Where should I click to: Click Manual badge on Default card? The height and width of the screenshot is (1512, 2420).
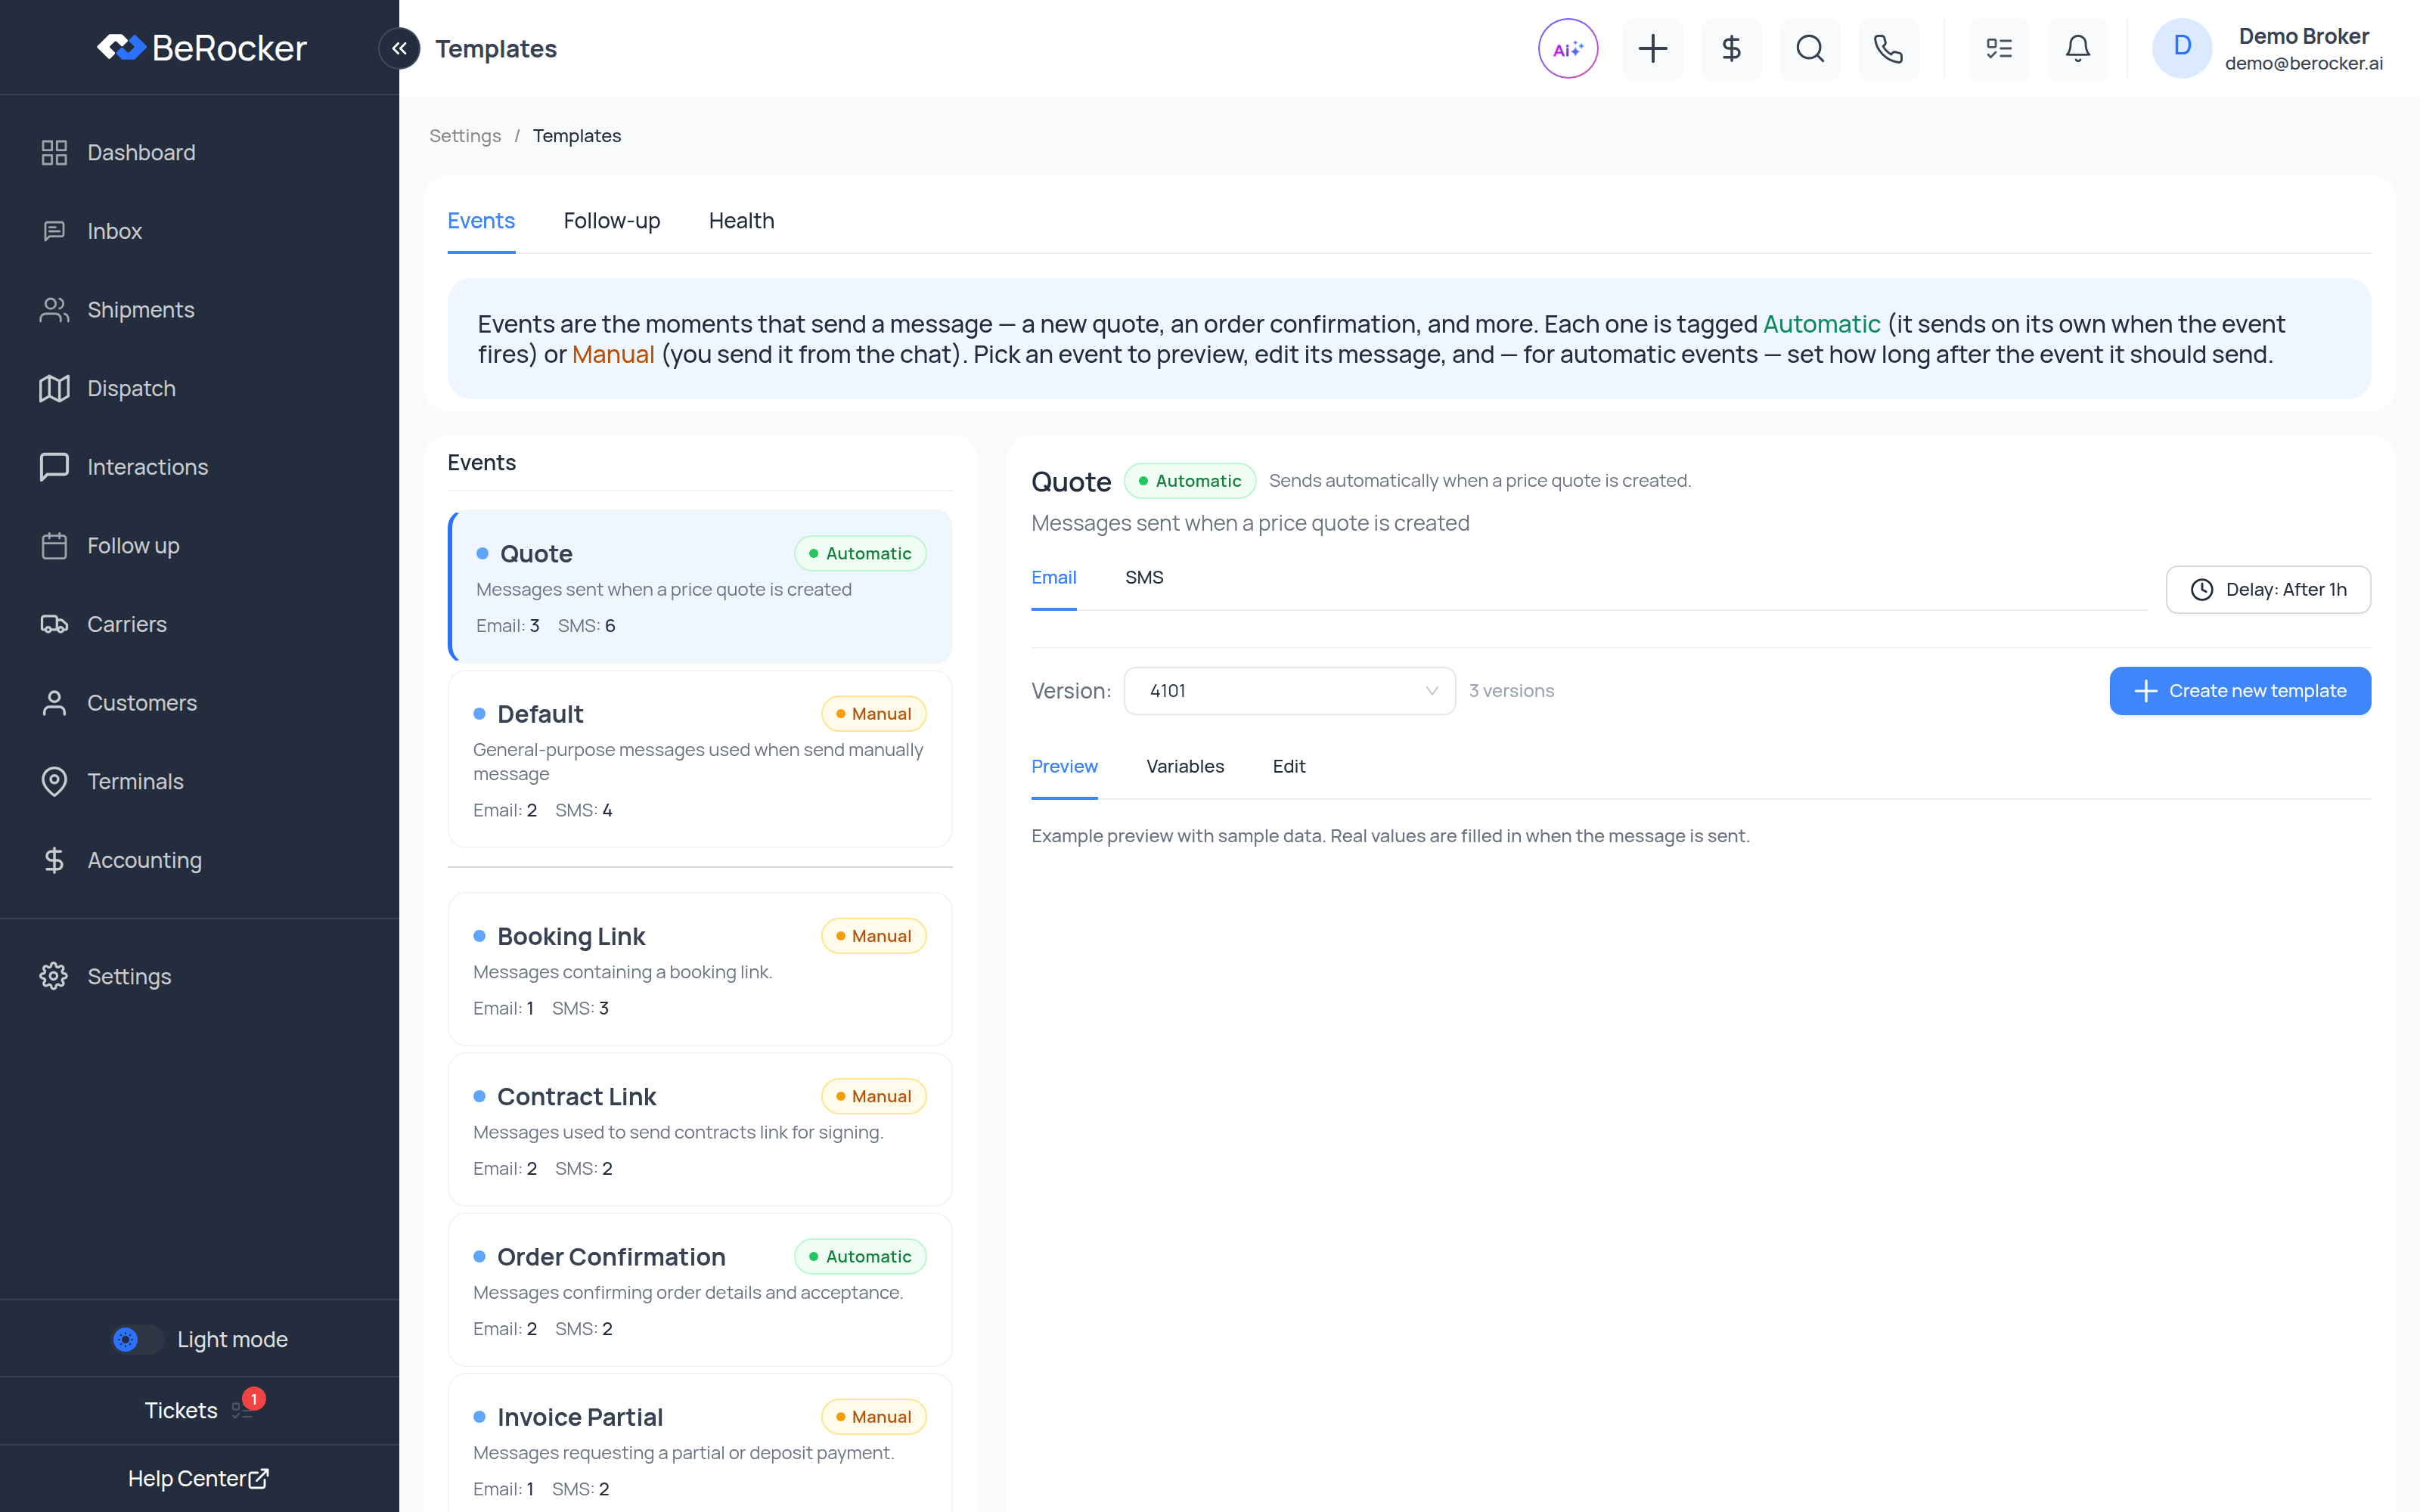point(873,714)
